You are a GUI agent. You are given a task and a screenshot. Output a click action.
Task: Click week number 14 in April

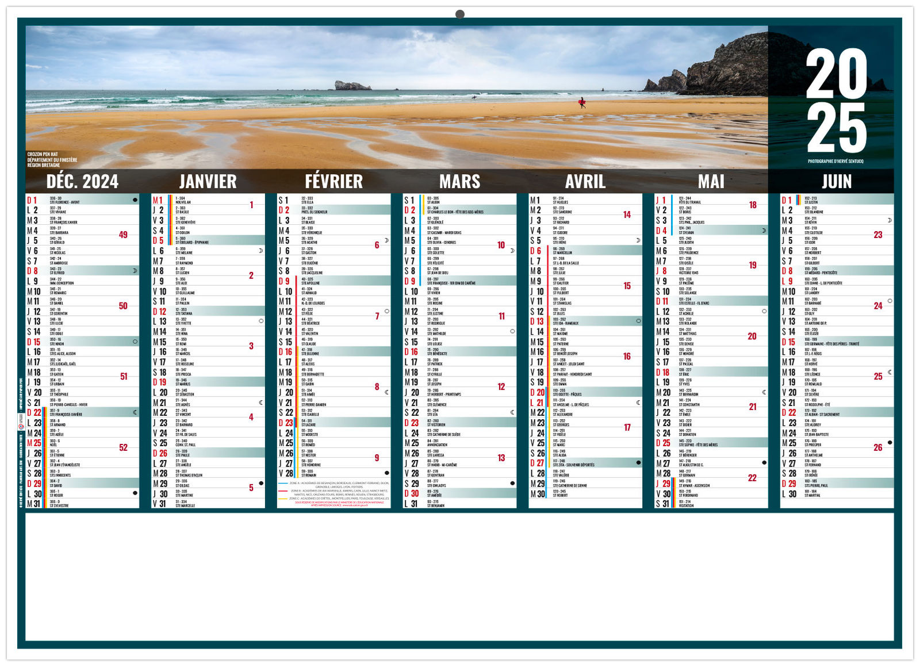pos(627,214)
